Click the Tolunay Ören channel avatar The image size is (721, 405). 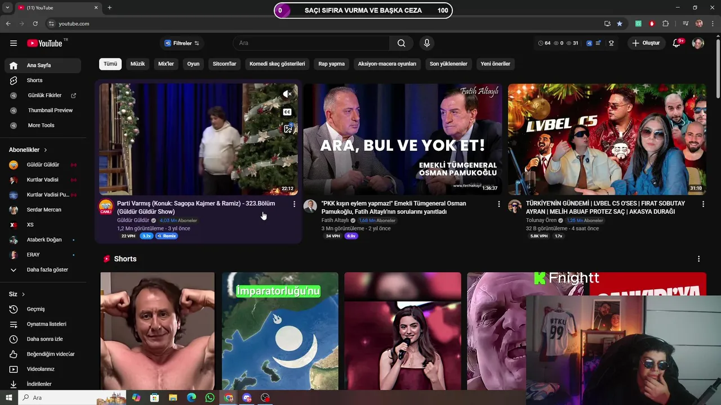pos(515,206)
